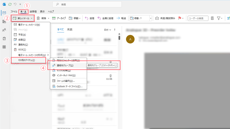The width and height of the screenshot is (230, 129).
Task: Open the People view in the sidebar
Action: point(4,30)
